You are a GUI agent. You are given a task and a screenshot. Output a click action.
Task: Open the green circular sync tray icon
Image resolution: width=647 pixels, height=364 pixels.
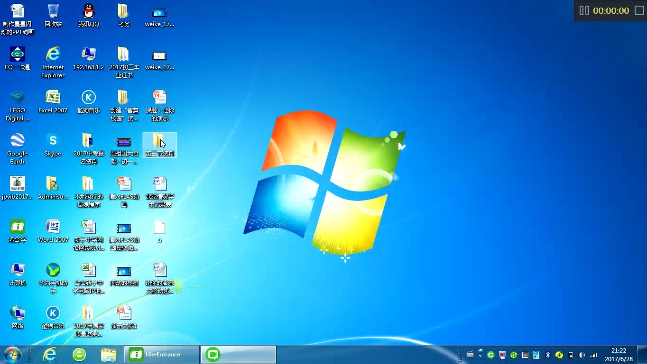[514, 355]
